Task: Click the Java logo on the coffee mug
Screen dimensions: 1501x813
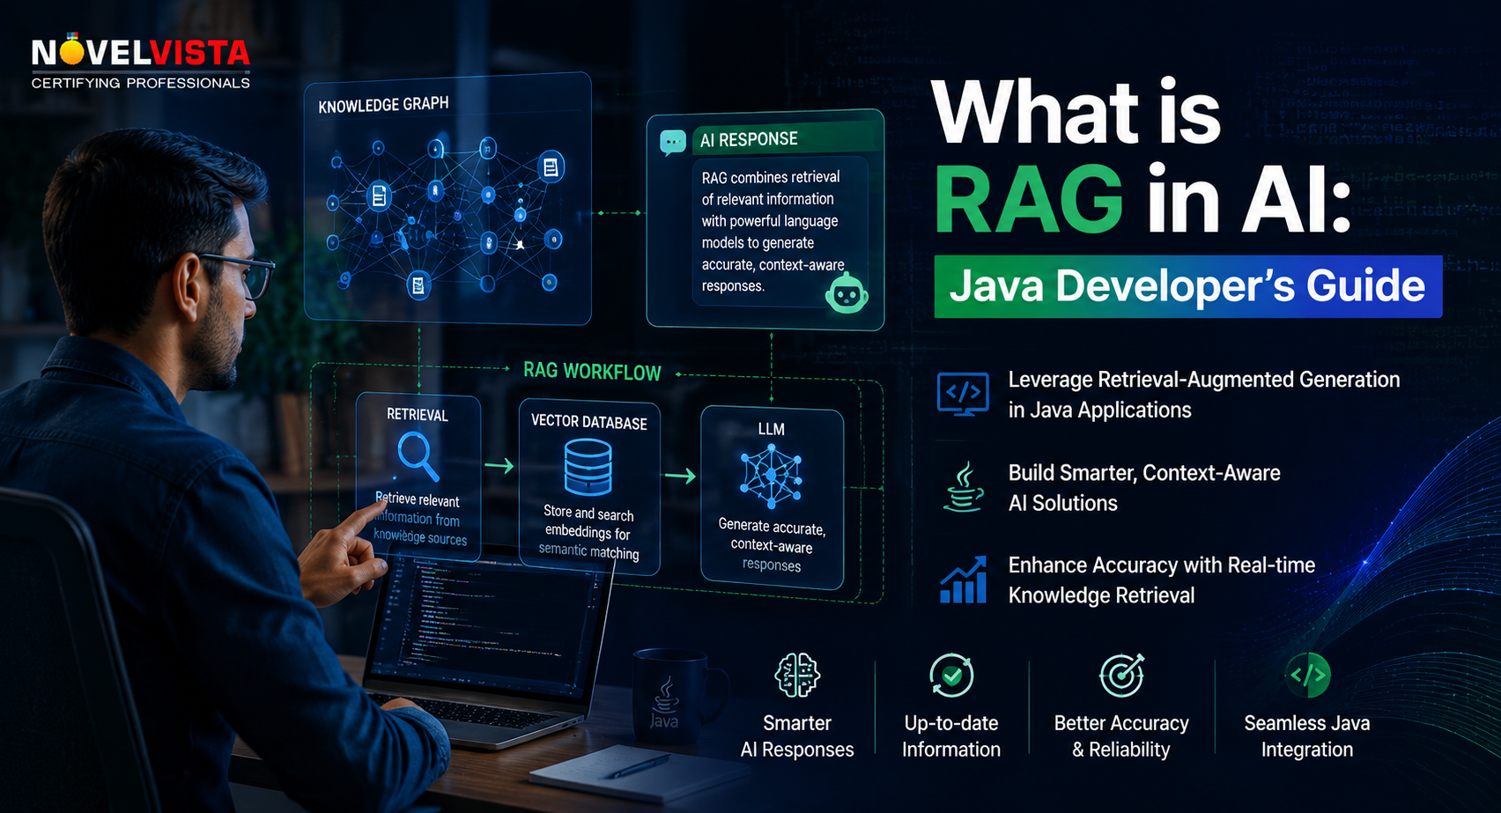Action: click(664, 703)
